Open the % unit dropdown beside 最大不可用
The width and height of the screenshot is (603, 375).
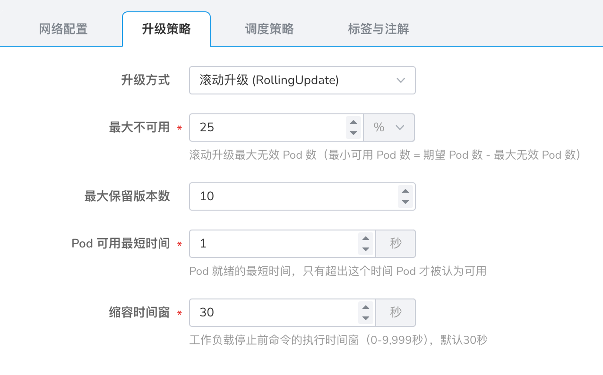pos(388,128)
